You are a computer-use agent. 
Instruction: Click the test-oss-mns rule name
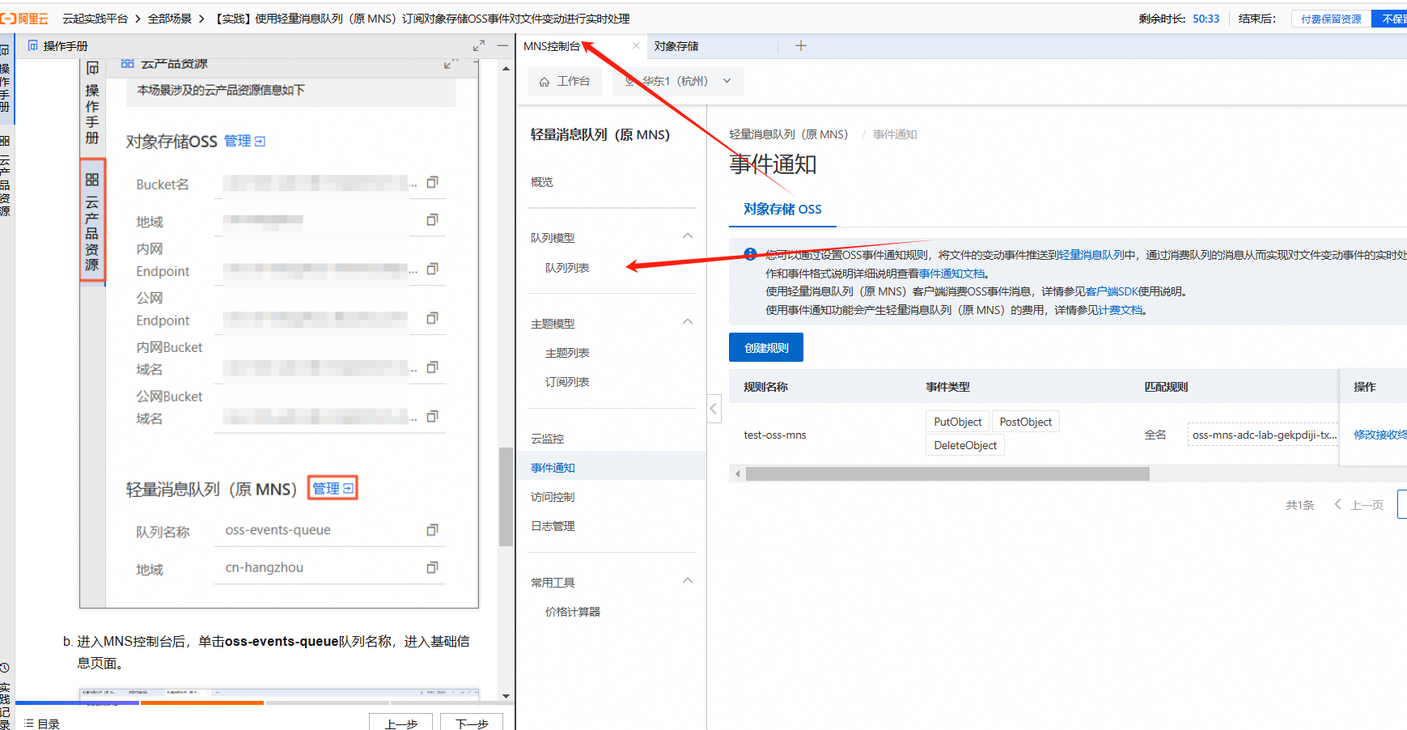(775, 435)
